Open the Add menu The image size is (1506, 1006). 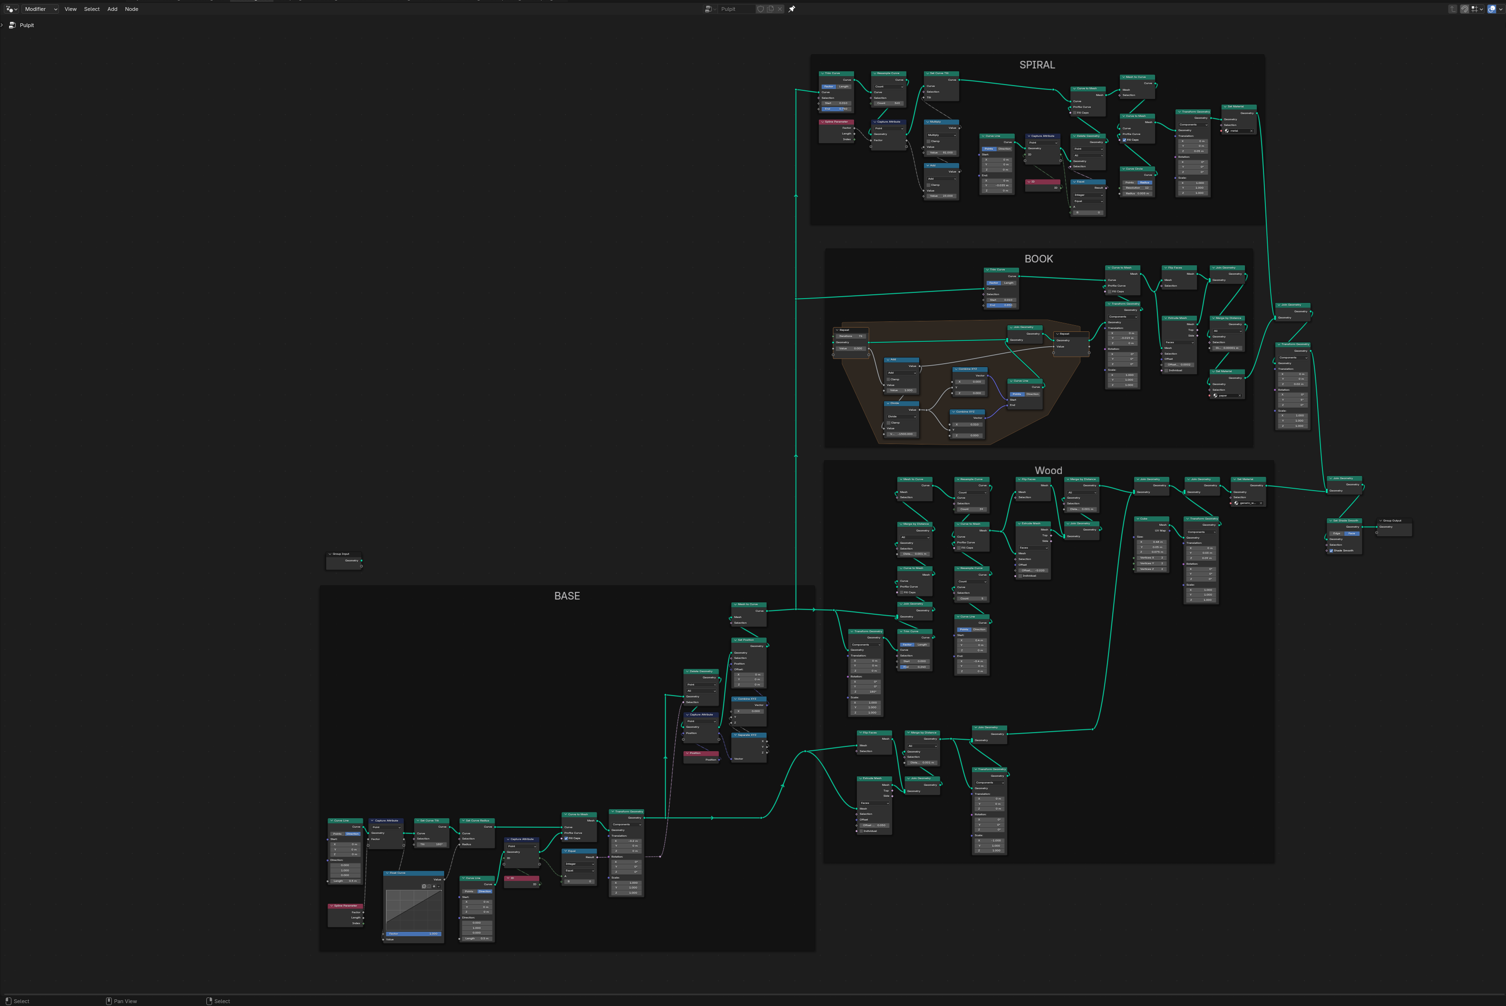(x=112, y=9)
